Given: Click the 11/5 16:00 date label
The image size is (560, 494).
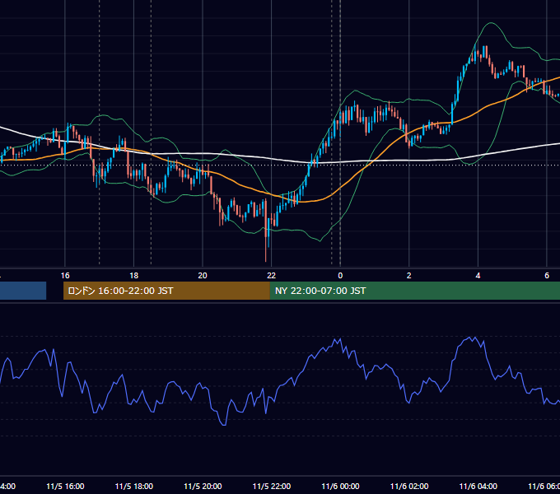Looking at the screenshot, I should click(x=65, y=487).
